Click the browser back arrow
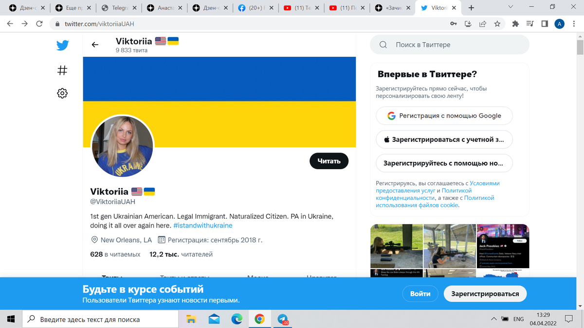The width and height of the screenshot is (584, 328). [10, 23]
